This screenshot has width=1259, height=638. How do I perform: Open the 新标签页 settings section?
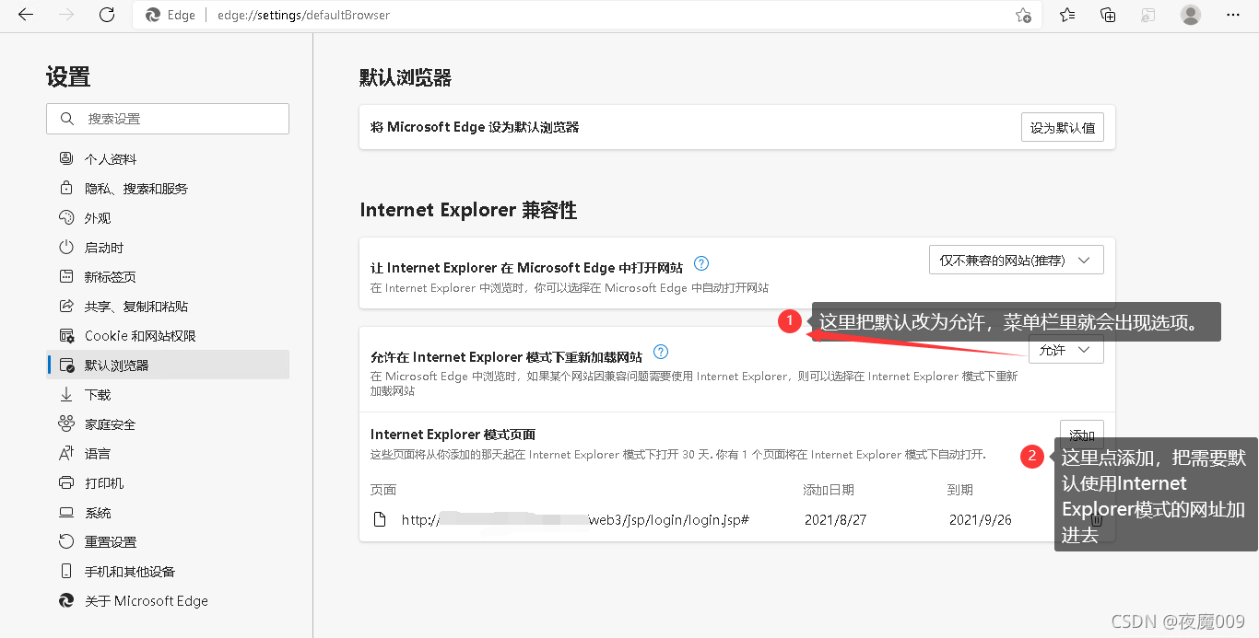[168, 277]
